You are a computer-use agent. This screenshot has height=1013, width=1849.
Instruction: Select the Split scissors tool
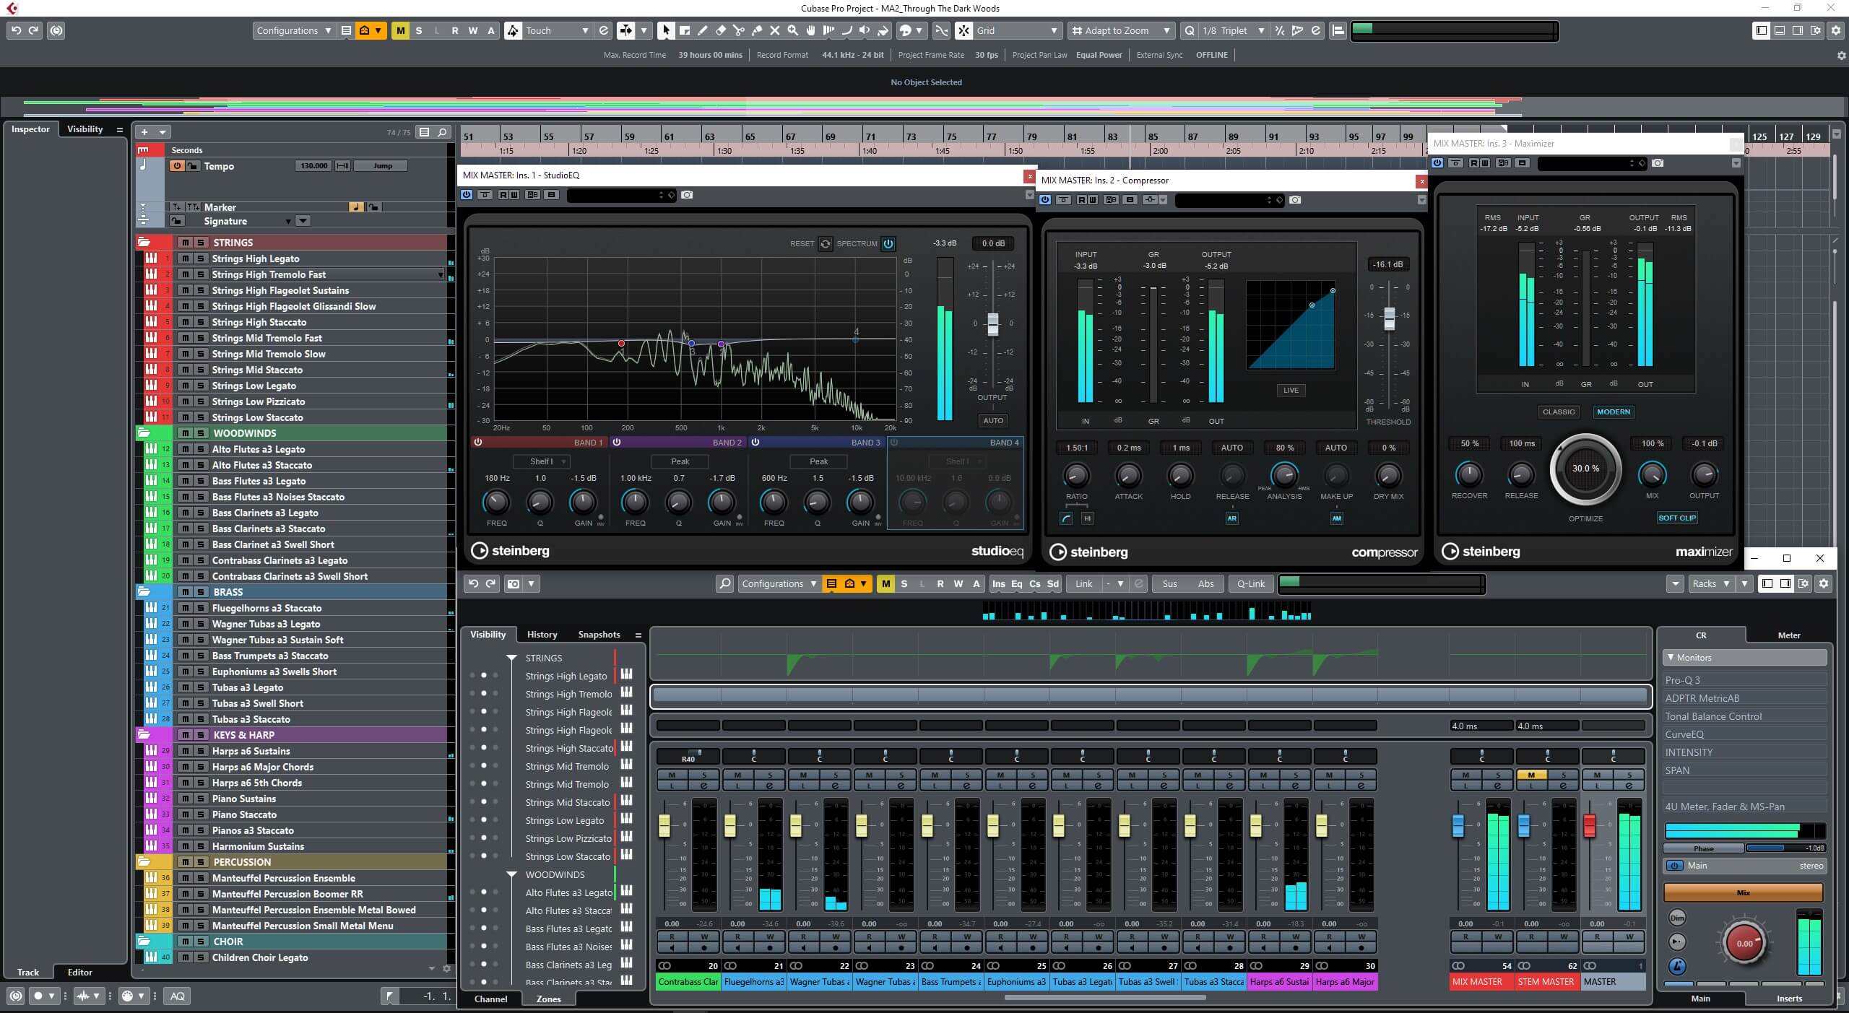coord(738,30)
